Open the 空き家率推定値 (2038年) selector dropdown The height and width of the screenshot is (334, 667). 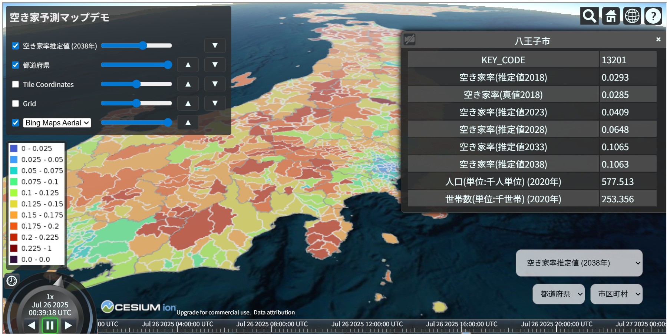(579, 263)
